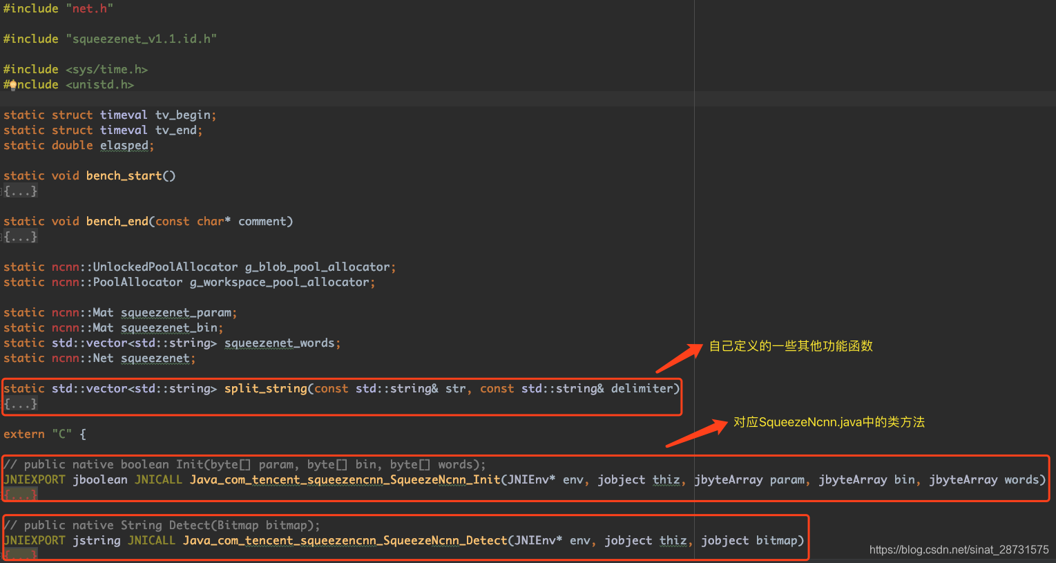
Task: Click the squeezenet_bin variable
Action: pos(169,327)
